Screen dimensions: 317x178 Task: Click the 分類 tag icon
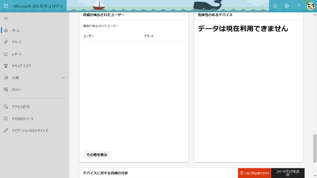click(x=6, y=78)
